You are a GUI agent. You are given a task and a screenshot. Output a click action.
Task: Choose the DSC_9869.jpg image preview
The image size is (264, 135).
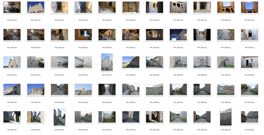click(x=226, y=90)
